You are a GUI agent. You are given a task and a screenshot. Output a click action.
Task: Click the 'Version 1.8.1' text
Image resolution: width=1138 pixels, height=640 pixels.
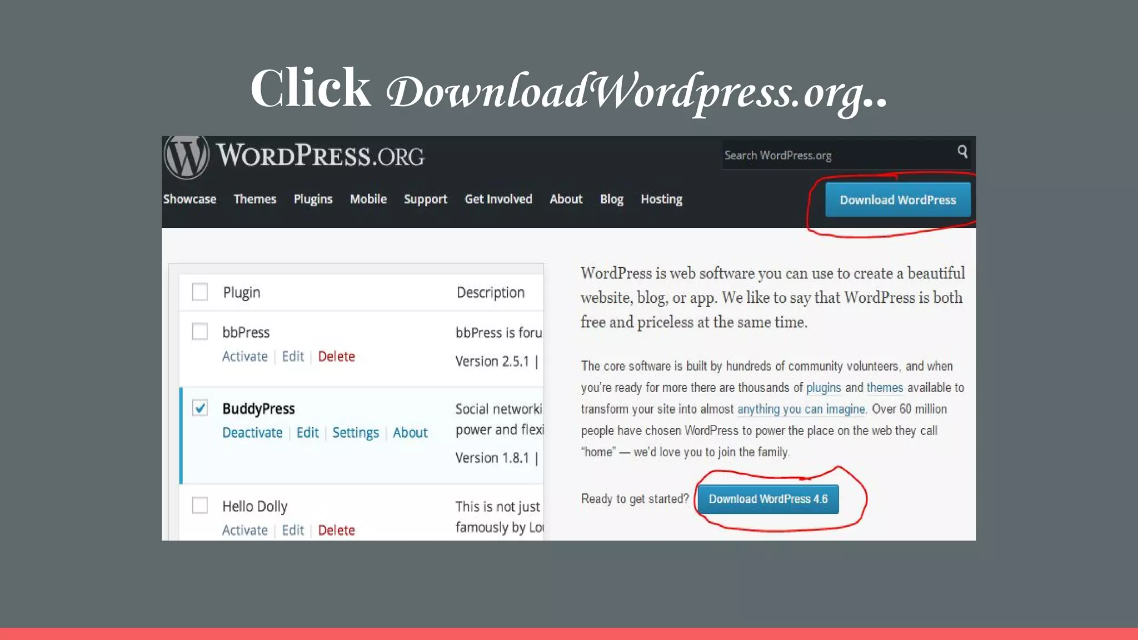pyautogui.click(x=492, y=458)
